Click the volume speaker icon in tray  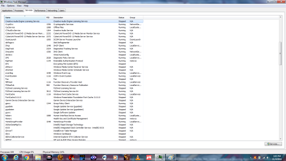(268, 157)
